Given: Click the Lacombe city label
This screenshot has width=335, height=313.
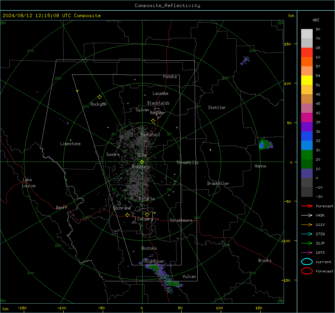Looking at the screenshot, I should [x=160, y=93].
